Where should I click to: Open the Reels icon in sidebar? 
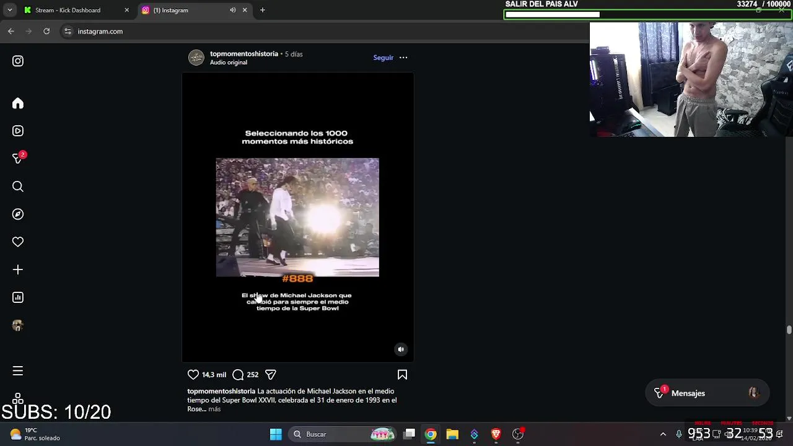tap(18, 131)
